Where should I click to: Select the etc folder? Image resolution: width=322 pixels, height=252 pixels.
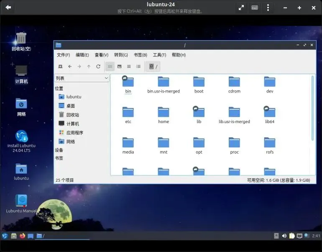(128, 115)
